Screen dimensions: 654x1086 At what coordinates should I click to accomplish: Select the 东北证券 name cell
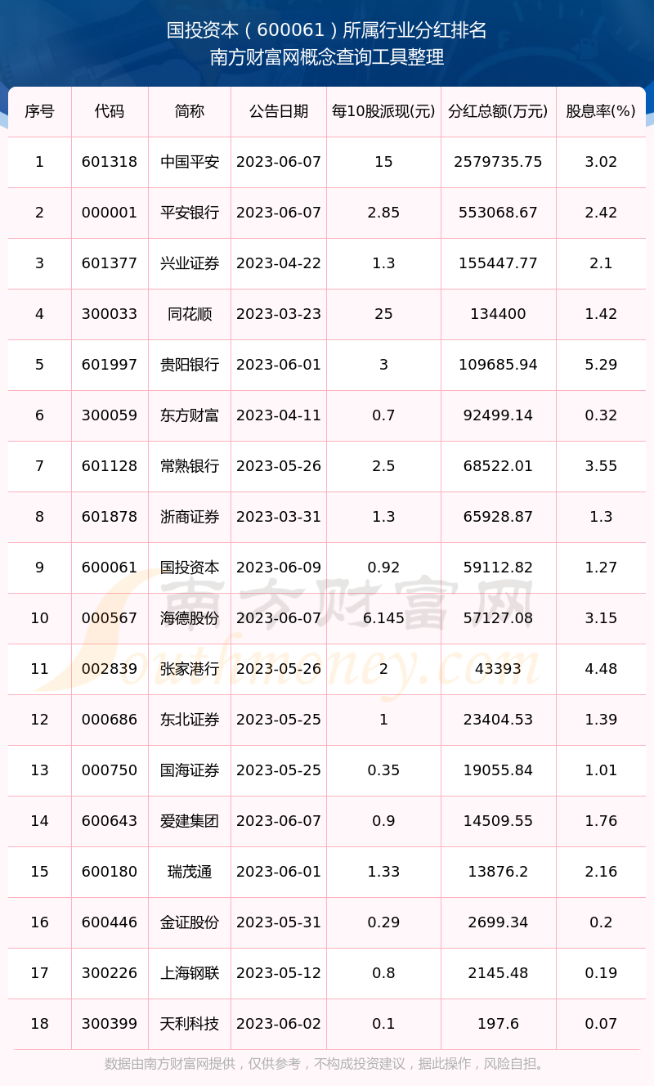(x=190, y=720)
